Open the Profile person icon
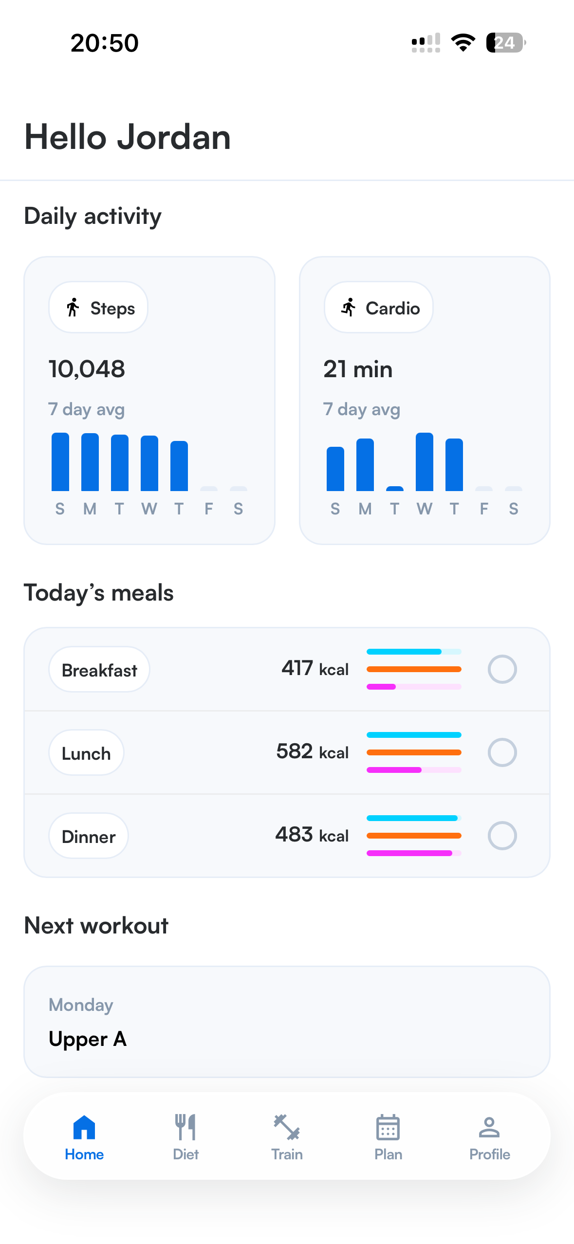This screenshot has height=1244, width=574. tap(489, 1127)
